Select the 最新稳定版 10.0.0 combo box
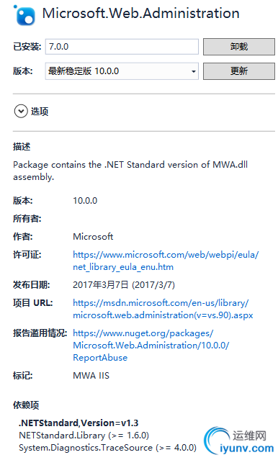The height and width of the screenshot is (460, 278). pos(122,71)
